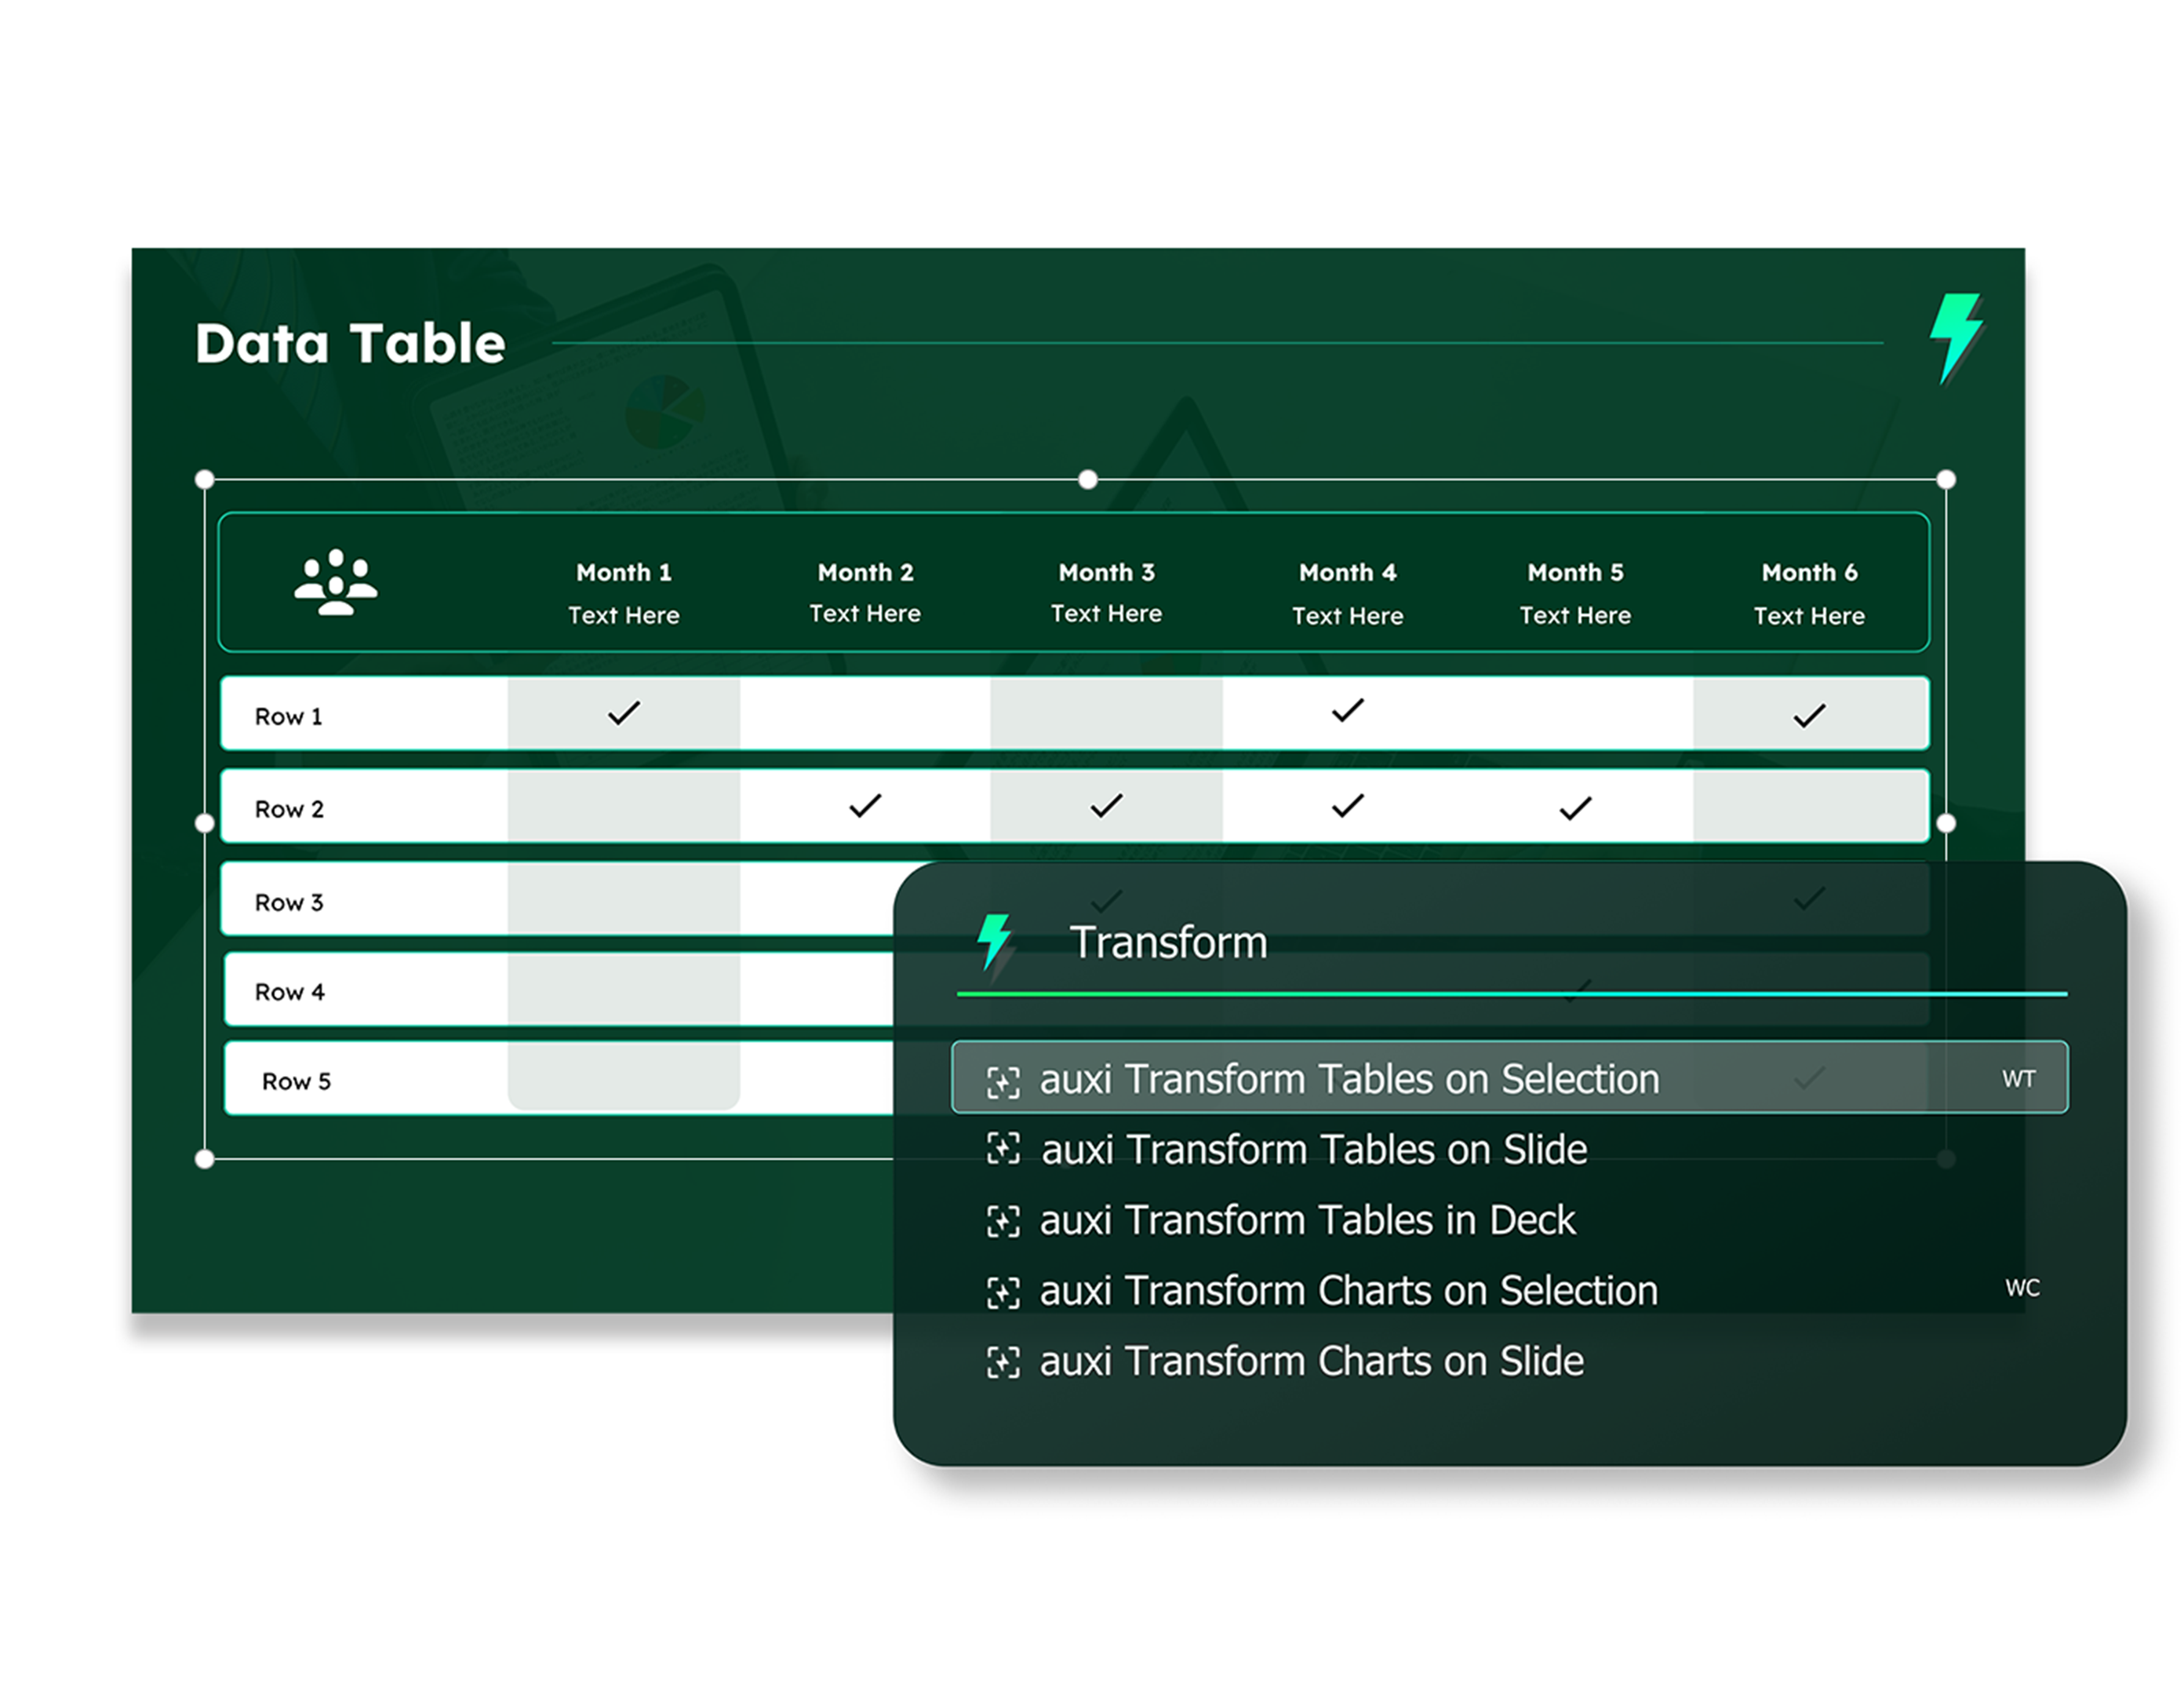Click the Row 1 Month 1 checkmark
Image resolution: width=2184 pixels, height=1695 pixels.
(x=624, y=713)
